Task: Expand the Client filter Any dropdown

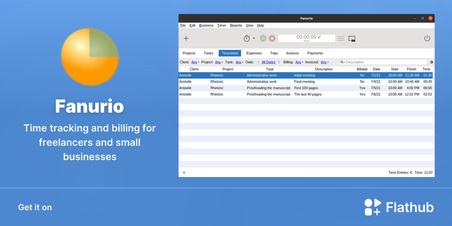Action: coord(195,62)
